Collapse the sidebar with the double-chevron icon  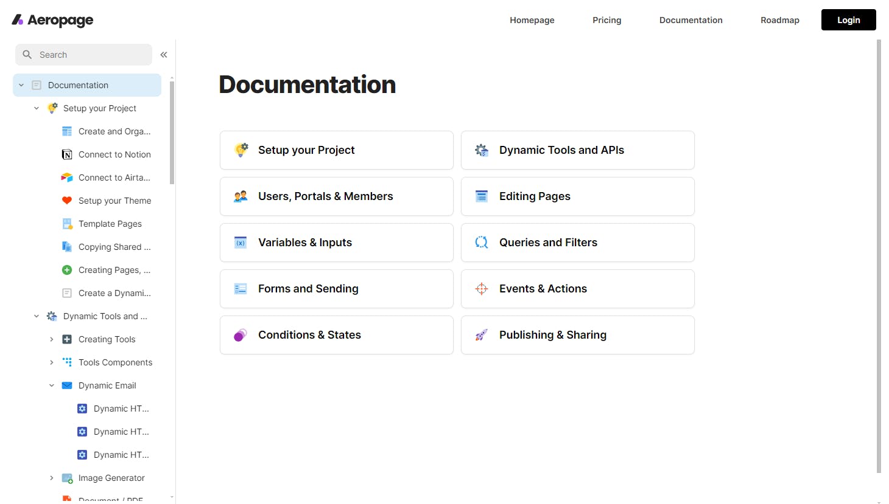coord(164,55)
